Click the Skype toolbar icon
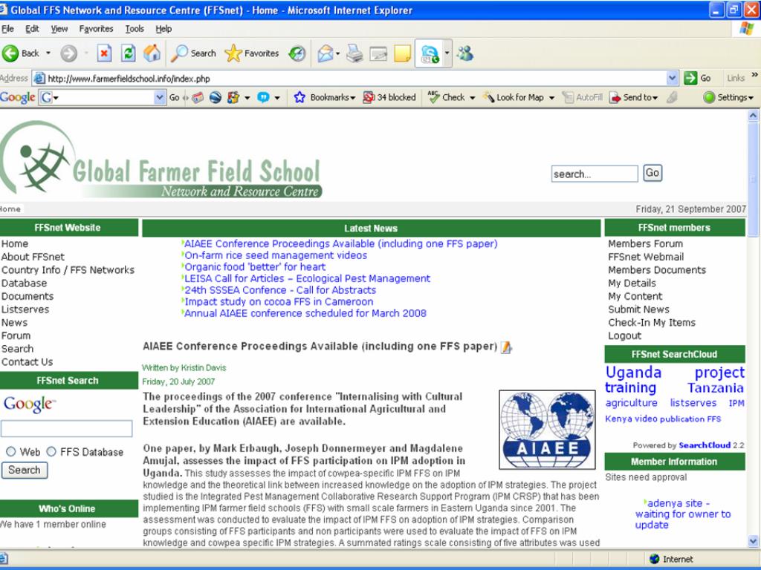Viewport: 761px width, 570px height. tap(430, 53)
